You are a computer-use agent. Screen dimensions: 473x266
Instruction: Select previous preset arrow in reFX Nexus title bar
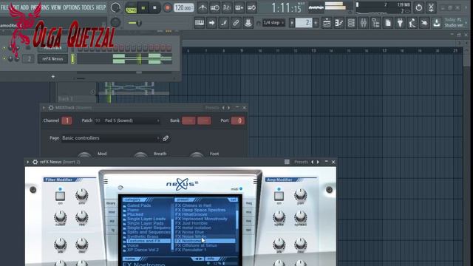(312, 162)
